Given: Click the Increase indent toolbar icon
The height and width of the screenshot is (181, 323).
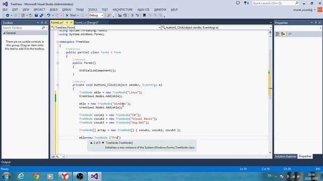Looking at the screenshot, I should [125, 16].
